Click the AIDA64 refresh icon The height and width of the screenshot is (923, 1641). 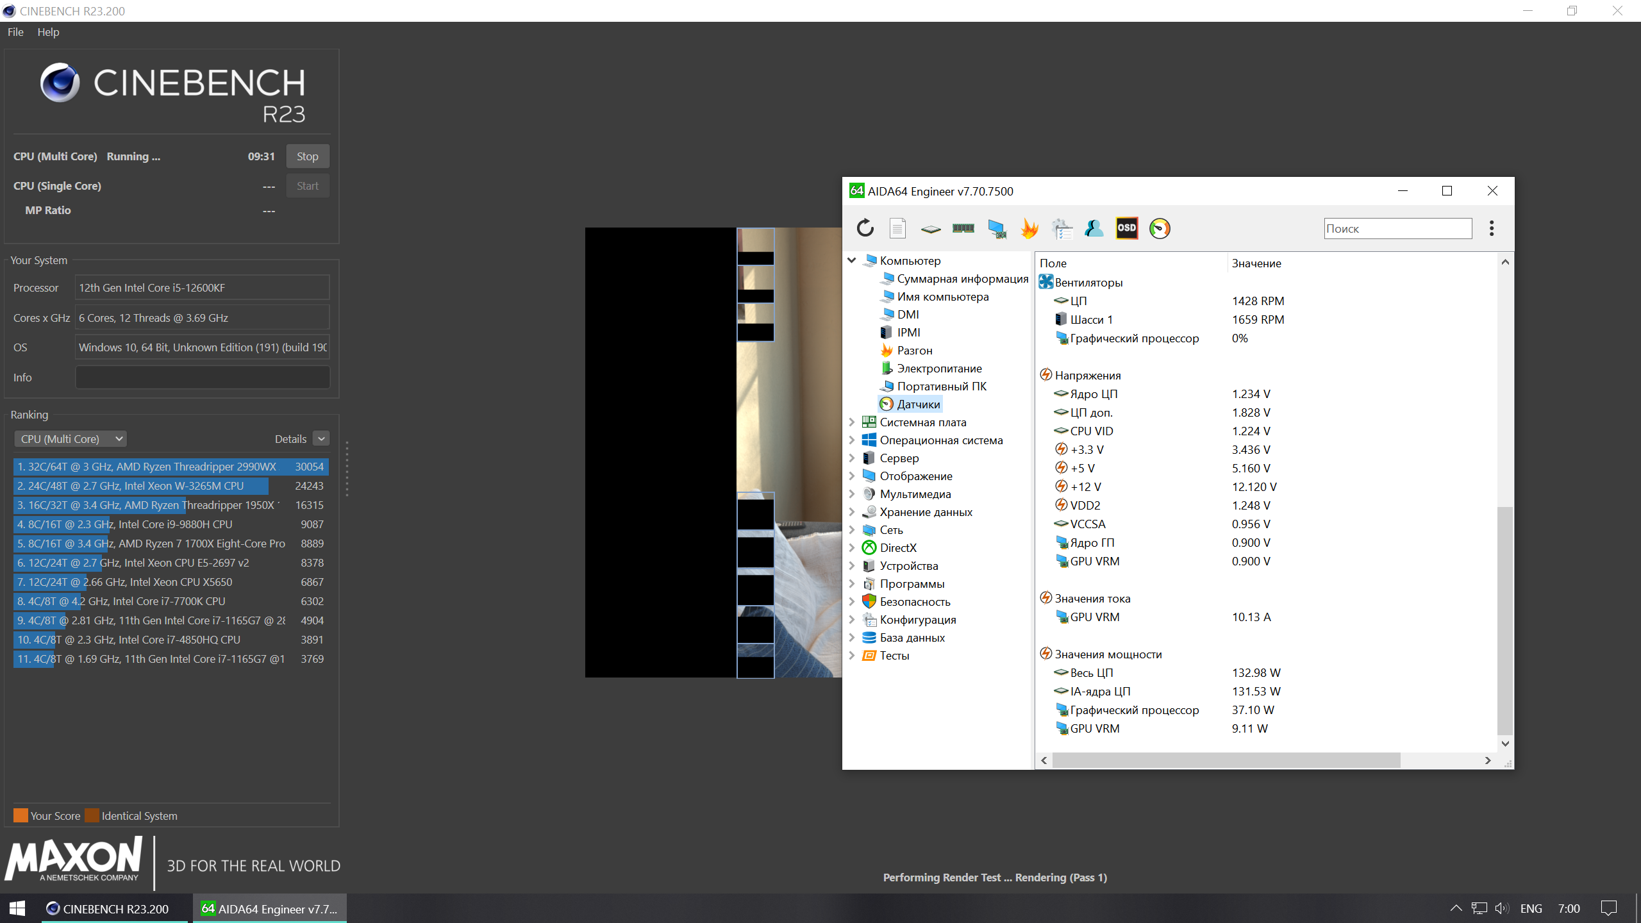(865, 228)
